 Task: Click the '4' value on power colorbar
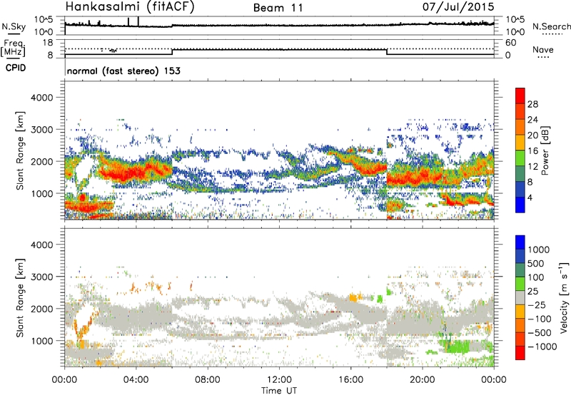530,198
